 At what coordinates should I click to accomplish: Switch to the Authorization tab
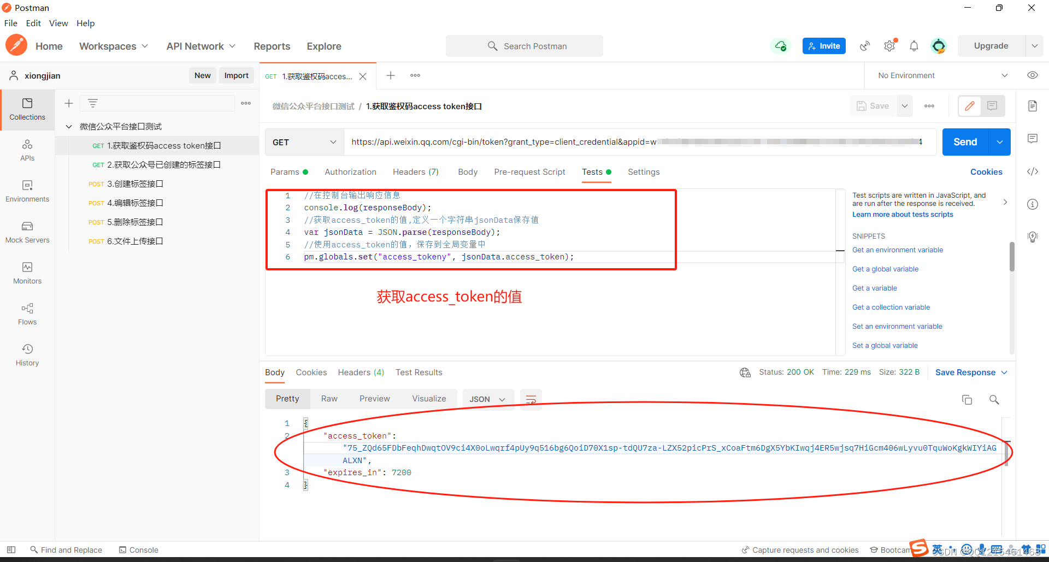350,172
